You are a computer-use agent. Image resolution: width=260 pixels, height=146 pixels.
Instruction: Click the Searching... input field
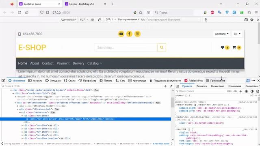126,47
